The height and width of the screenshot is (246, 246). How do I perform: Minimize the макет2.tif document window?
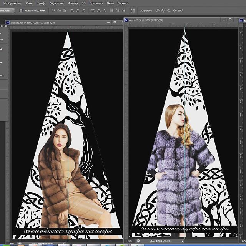224,20
